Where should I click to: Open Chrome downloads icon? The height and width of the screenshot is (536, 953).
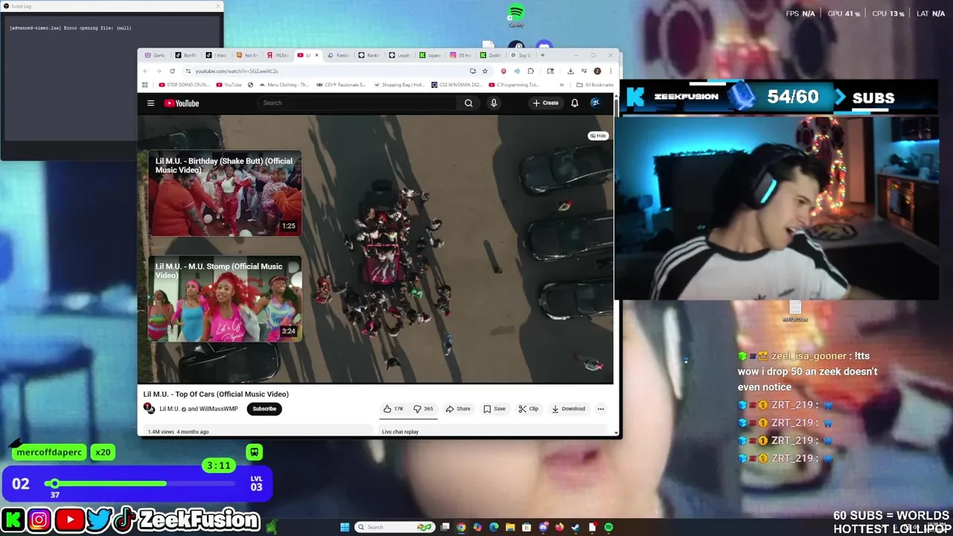tap(570, 71)
